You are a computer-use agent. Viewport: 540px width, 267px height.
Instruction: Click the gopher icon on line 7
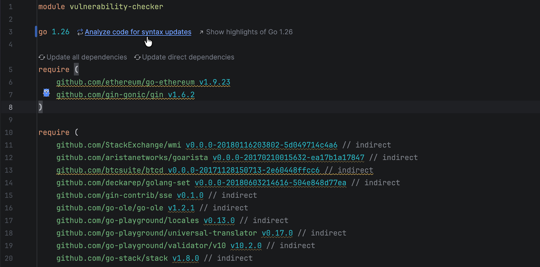click(47, 93)
